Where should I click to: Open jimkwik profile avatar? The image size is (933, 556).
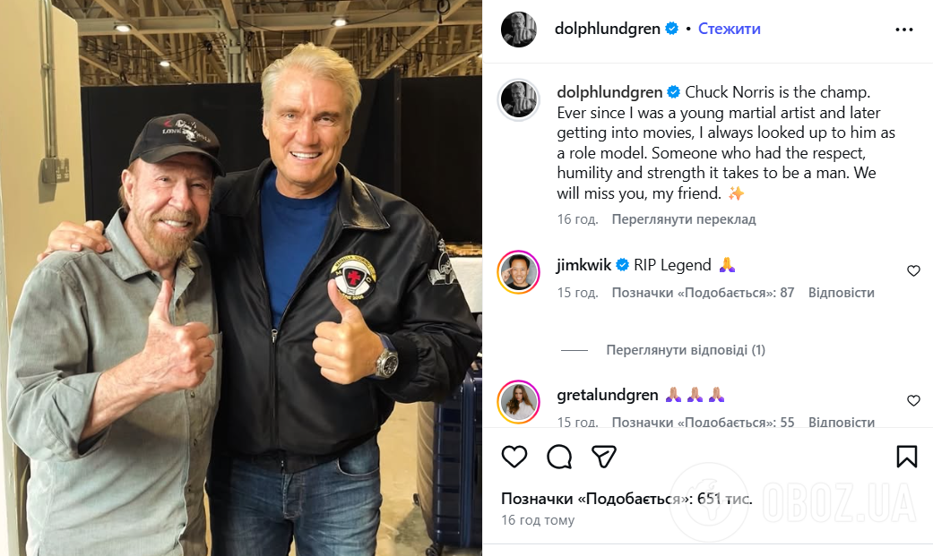coord(518,272)
